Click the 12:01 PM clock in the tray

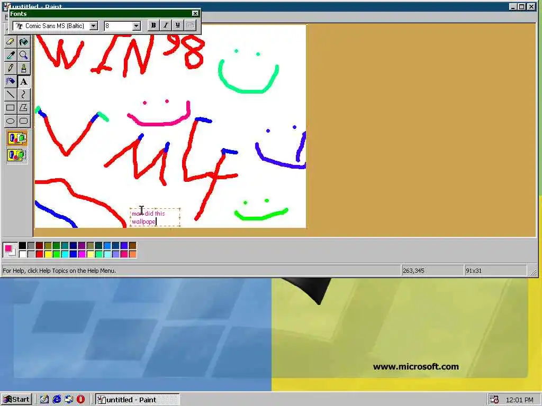point(519,400)
